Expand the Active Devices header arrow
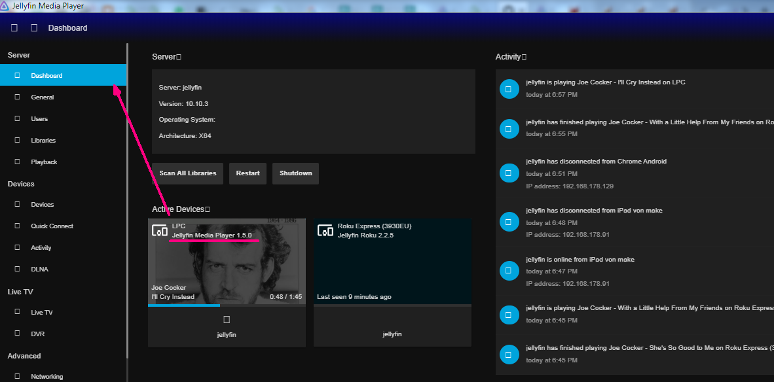This screenshot has width=774, height=382. click(208, 209)
